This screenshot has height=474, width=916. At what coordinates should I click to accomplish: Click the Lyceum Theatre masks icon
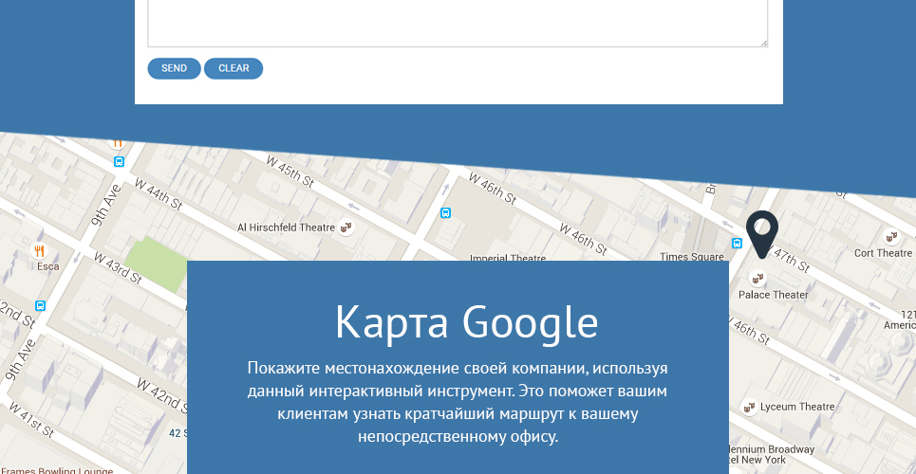749,407
